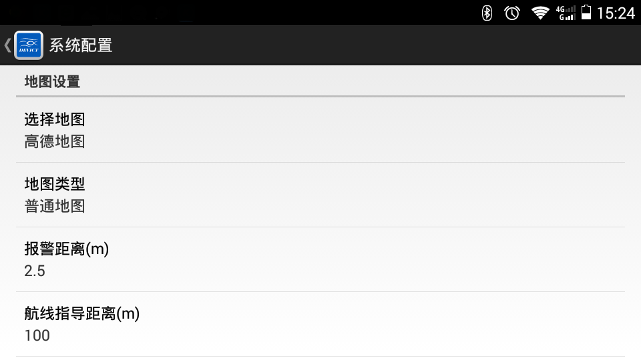Viewport: 641px width, 360px height.
Task: Tap the alarm clock status icon
Action: click(512, 13)
